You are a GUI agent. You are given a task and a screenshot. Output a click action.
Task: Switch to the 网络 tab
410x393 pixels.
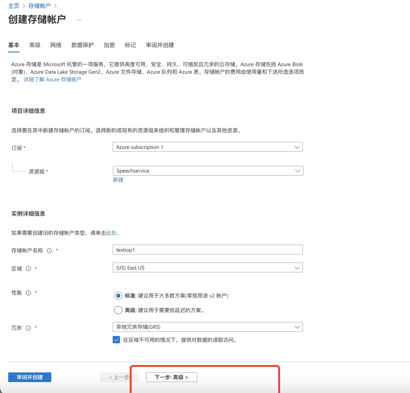click(x=56, y=45)
